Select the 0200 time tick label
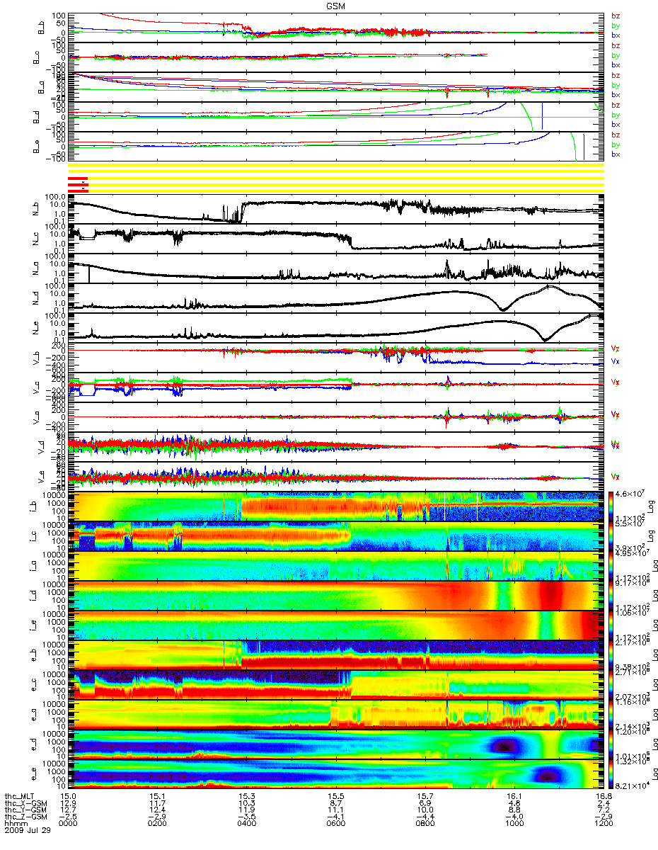Image resolution: width=658 pixels, height=850 pixels. (157, 824)
